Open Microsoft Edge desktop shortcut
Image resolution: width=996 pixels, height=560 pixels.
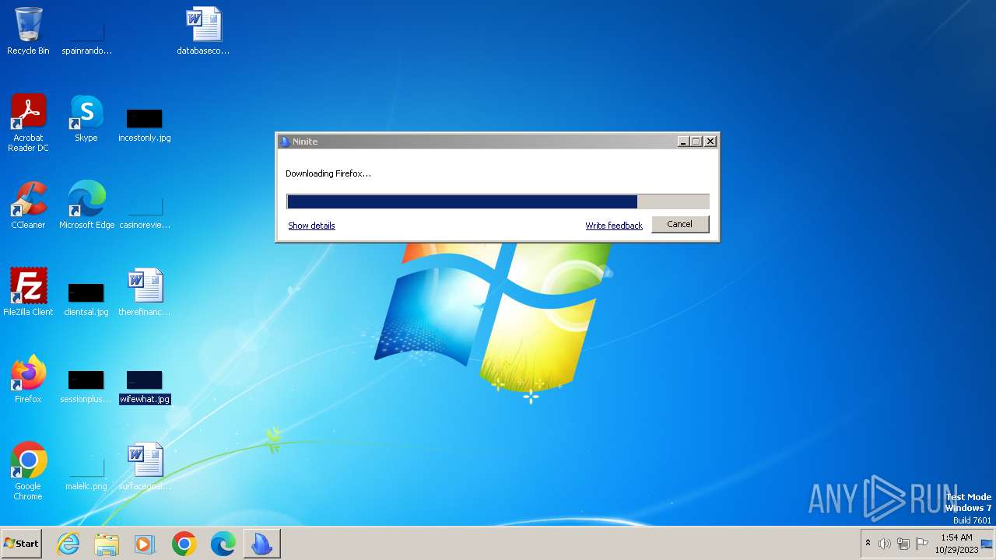point(86,205)
